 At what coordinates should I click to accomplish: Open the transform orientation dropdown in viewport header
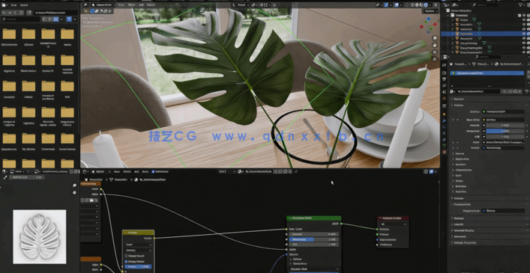coord(241,5)
